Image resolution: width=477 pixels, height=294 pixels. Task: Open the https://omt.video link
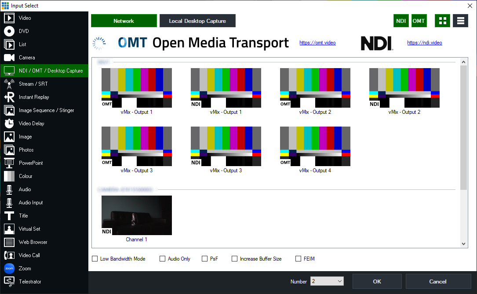(317, 43)
